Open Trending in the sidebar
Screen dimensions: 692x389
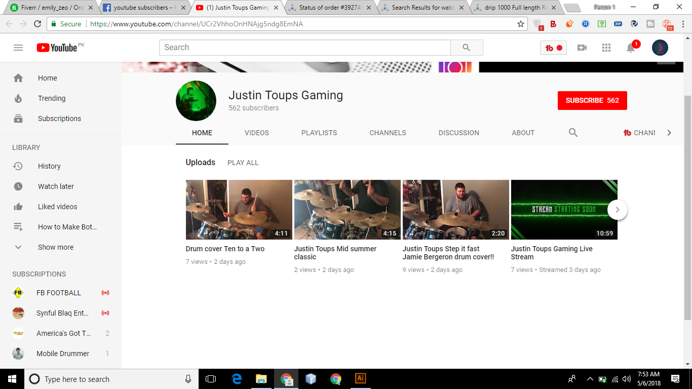(x=52, y=98)
